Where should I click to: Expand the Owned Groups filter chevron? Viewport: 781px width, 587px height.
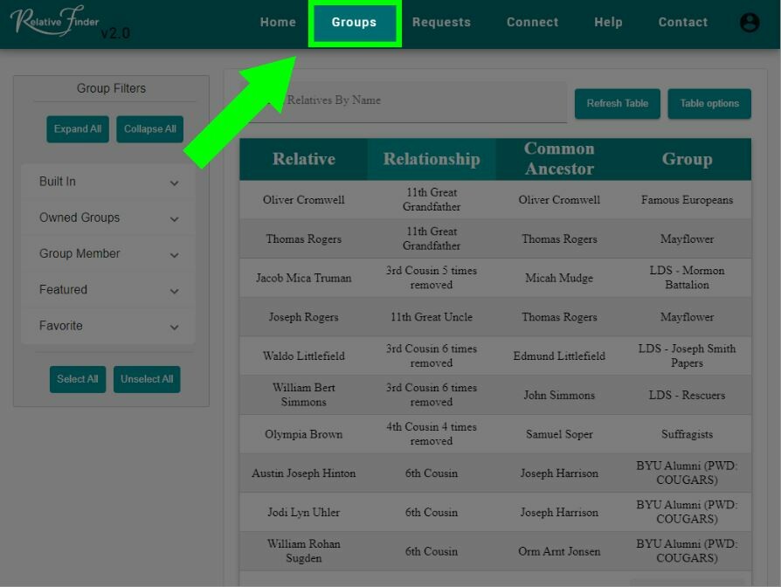pos(175,218)
